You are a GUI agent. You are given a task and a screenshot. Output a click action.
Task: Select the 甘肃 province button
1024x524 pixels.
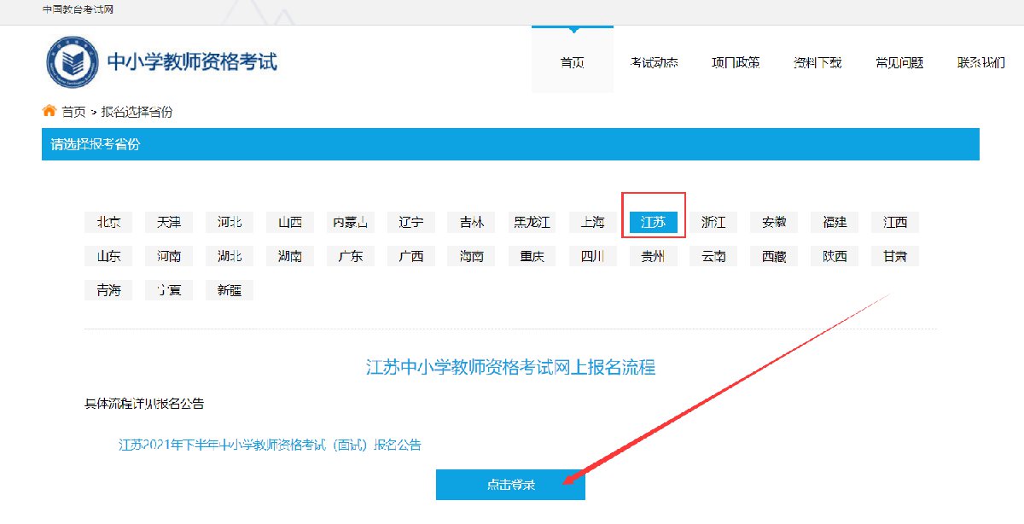coord(895,256)
